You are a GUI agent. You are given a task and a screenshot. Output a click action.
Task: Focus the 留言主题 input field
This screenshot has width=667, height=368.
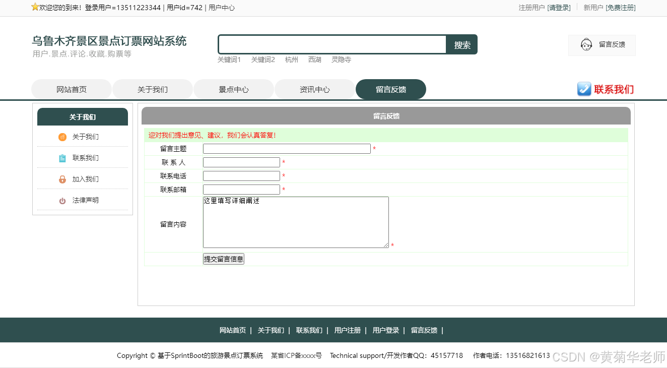tap(287, 149)
